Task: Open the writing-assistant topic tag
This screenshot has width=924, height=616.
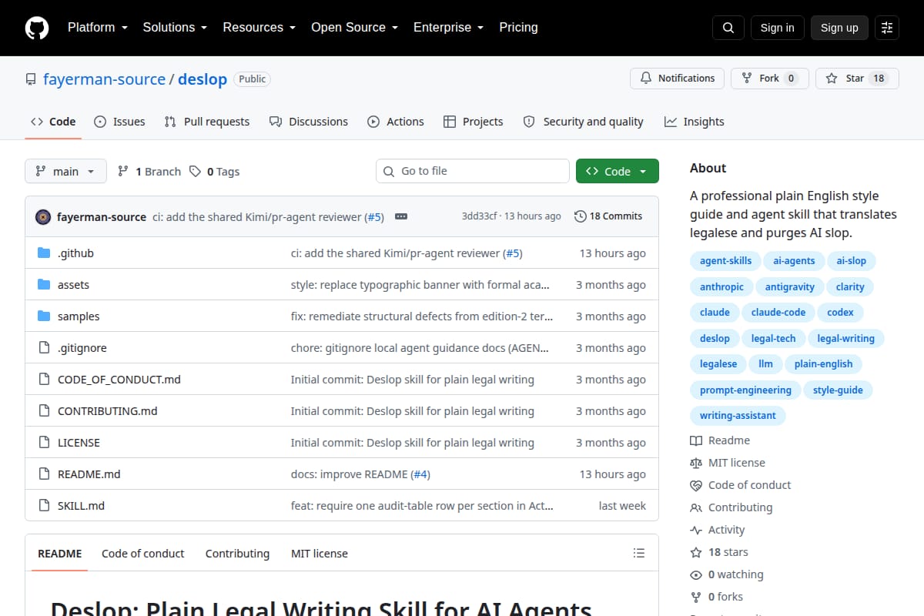Action: coord(738,416)
